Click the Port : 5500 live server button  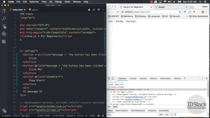[44, 116]
